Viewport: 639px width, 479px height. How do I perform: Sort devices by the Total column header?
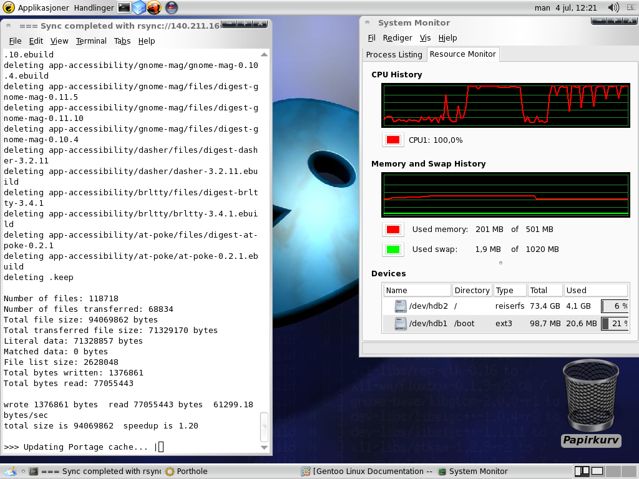pos(545,291)
